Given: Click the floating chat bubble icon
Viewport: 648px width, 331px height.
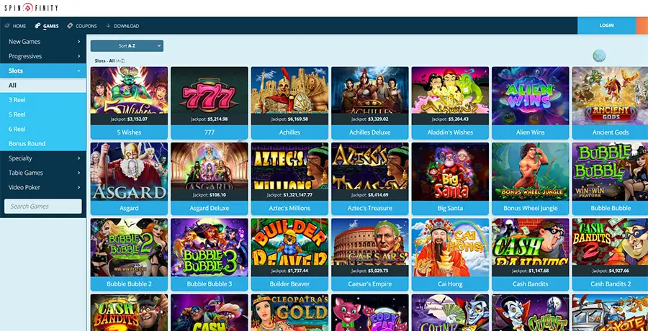Looking at the screenshot, I should click(x=599, y=55).
